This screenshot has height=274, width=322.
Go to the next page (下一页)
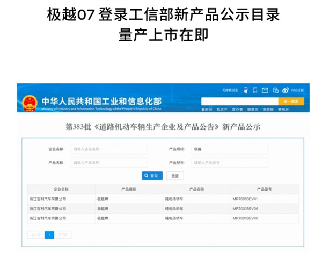pyautogui.click(x=63, y=235)
